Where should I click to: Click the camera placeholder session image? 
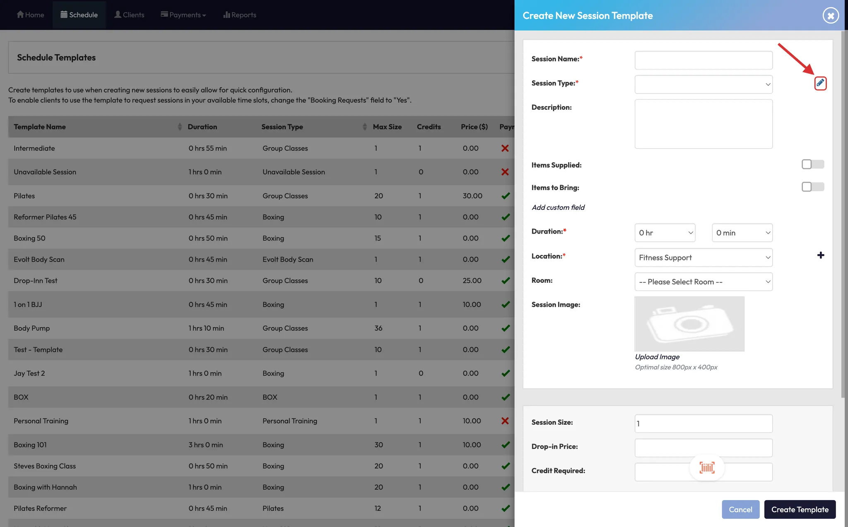689,324
